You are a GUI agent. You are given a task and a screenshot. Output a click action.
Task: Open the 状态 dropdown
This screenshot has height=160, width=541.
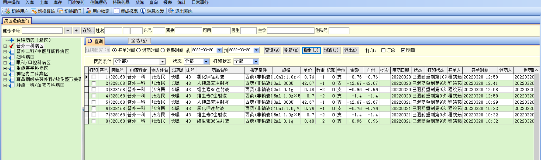tap(206, 61)
